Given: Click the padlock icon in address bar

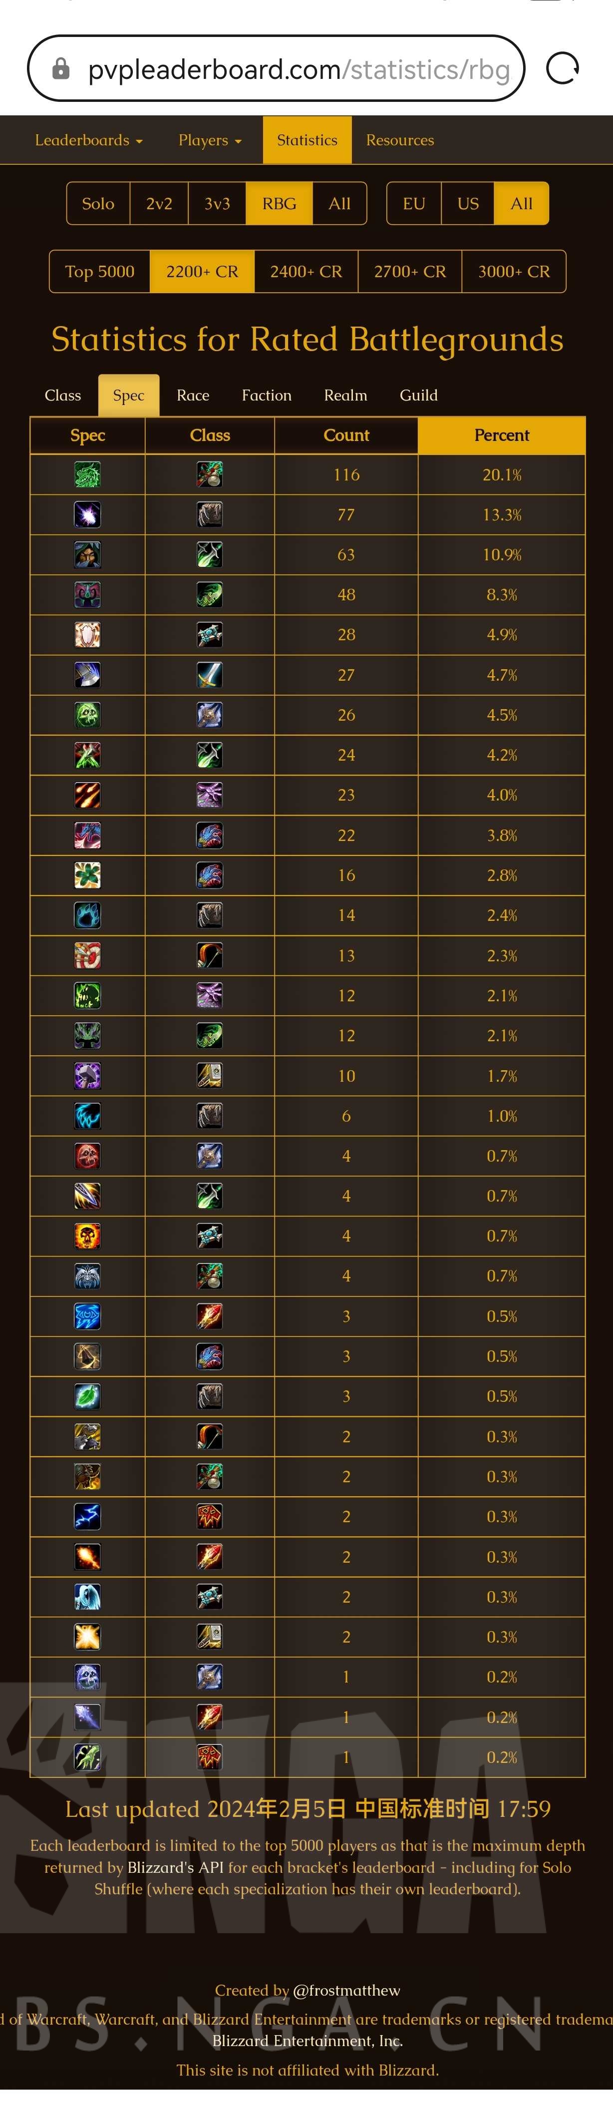Looking at the screenshot, I should coord(60,69).
